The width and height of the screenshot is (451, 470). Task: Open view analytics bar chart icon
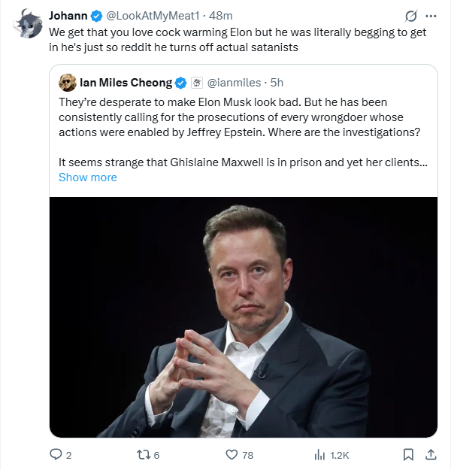pyautogui.click(x=319, y=454)
